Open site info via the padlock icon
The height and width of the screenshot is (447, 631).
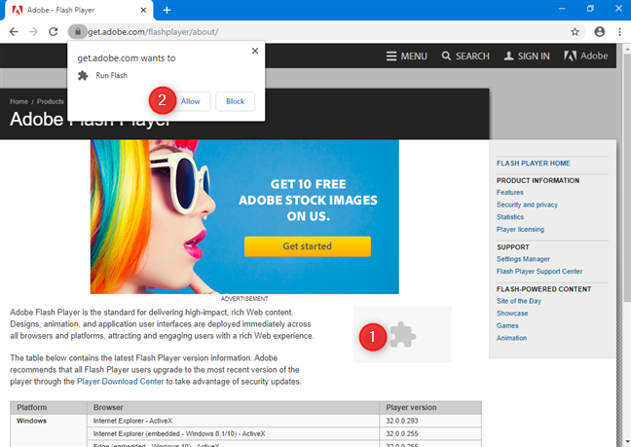pos(78,32)
